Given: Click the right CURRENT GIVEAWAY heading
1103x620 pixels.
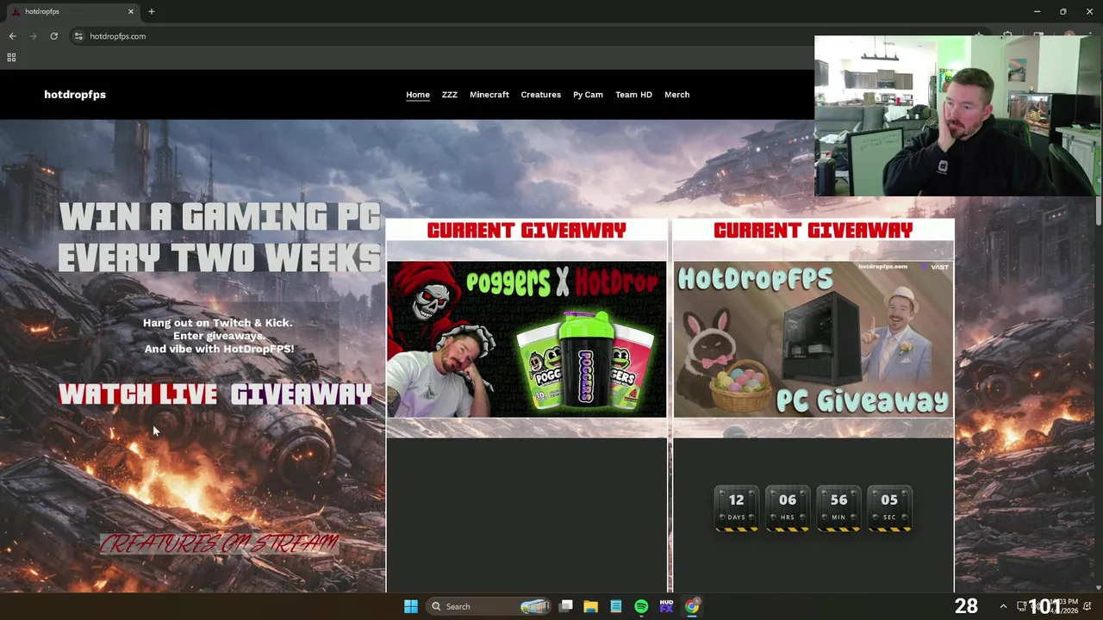Looking at the screenshot, I should click(x=813, y=231).
